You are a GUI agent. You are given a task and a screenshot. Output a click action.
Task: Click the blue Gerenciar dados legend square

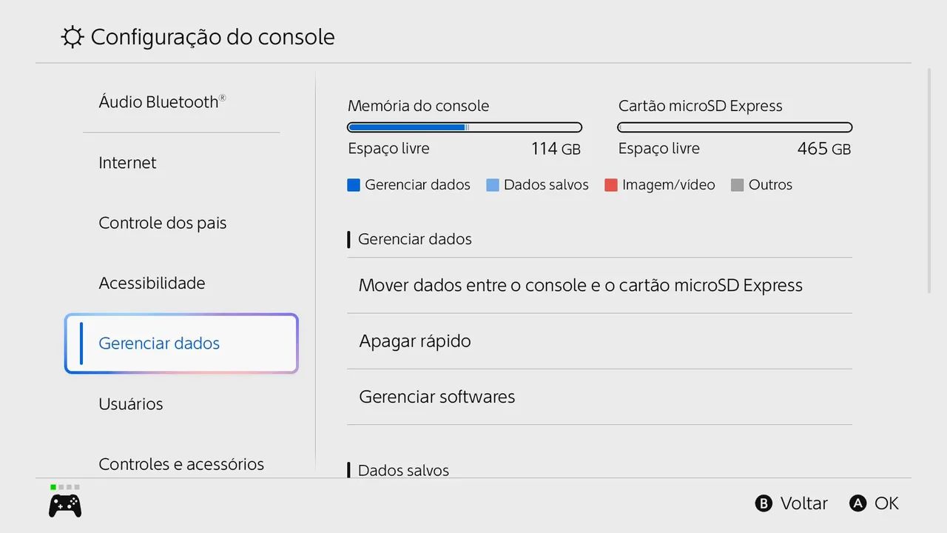click(x=354, y=185)
